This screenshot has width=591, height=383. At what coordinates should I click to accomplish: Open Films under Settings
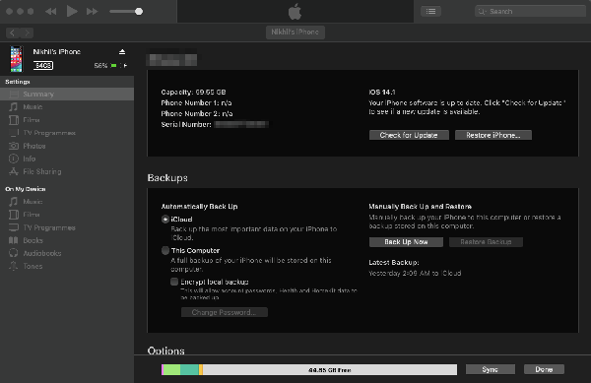(67, 120)
